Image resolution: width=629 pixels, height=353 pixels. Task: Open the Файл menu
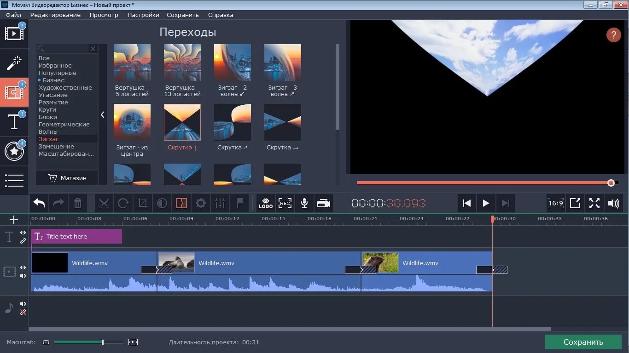pos(13,15)
